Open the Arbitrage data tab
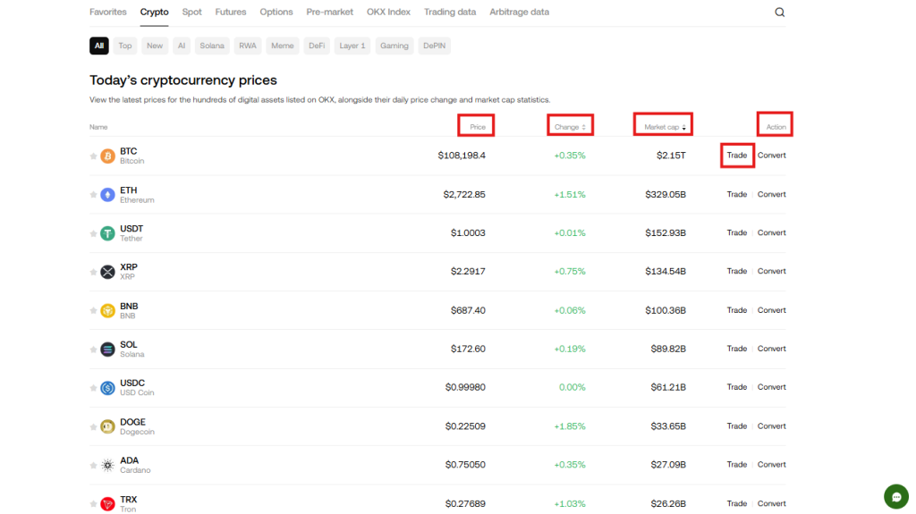Image resolution: width=916 pixels, height=514 pixels. tap(520, 12)
